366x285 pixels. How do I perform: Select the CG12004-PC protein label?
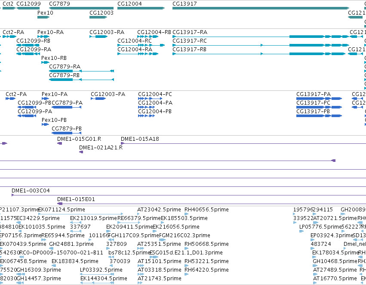[155, 94]
